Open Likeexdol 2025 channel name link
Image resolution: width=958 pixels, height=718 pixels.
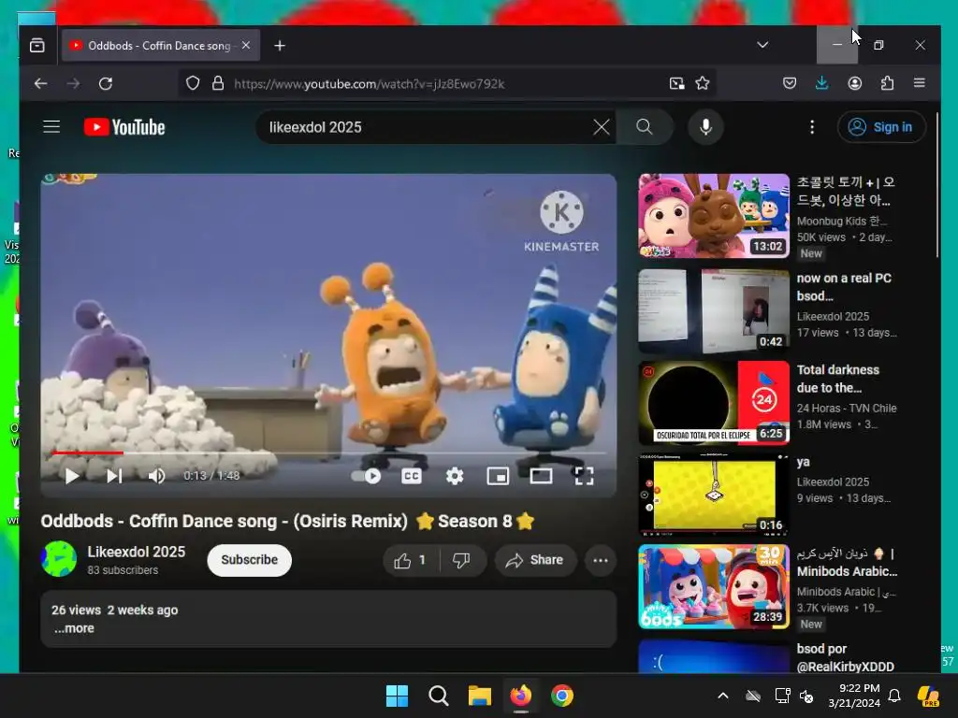coord(137,552)
